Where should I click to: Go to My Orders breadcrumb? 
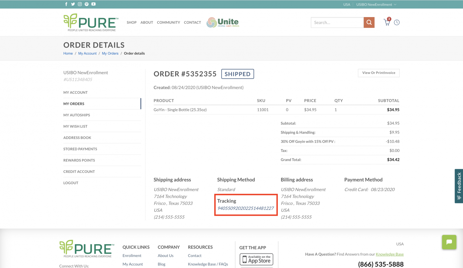point(110,53)
